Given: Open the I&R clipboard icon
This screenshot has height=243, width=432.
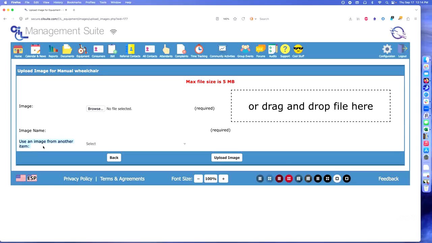Looking at the screenshot, I should click(112, 51).
